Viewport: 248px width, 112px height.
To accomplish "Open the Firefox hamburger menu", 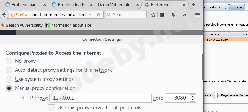I will coord(197,15).
